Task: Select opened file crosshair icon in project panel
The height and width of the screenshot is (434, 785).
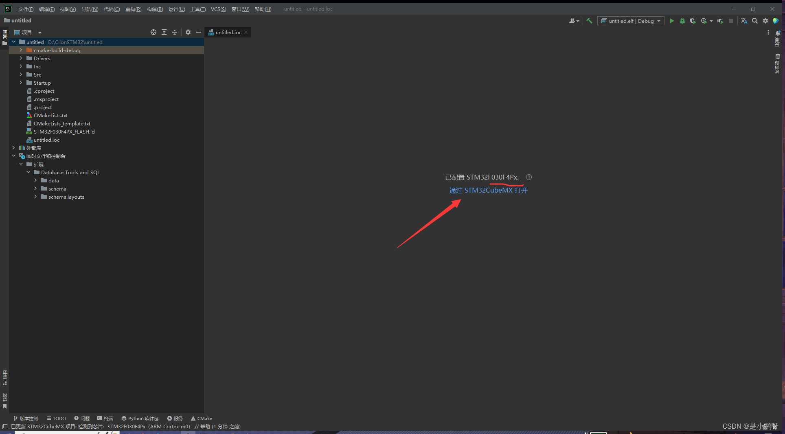Action: pyautogui.click(x=153, y=32)
